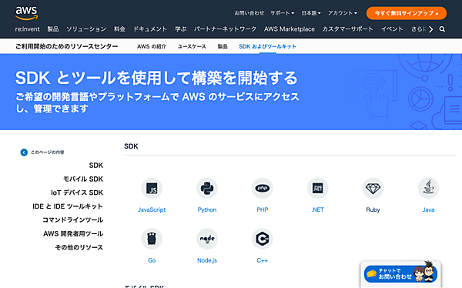Open the 料金 menu
The height and width of the screenshot is (288, 462).
pyautogui.click(x=119, y=29)
